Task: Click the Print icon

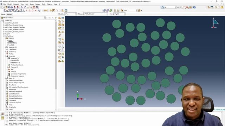Action: [x=12, y=7]
